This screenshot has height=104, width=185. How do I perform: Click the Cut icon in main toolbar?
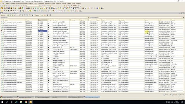[9, 6]
